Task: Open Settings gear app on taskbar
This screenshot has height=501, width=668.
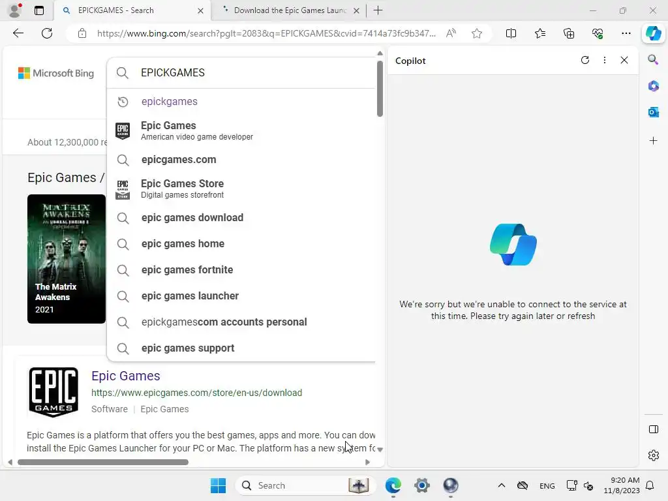Action: pos(422,485)
